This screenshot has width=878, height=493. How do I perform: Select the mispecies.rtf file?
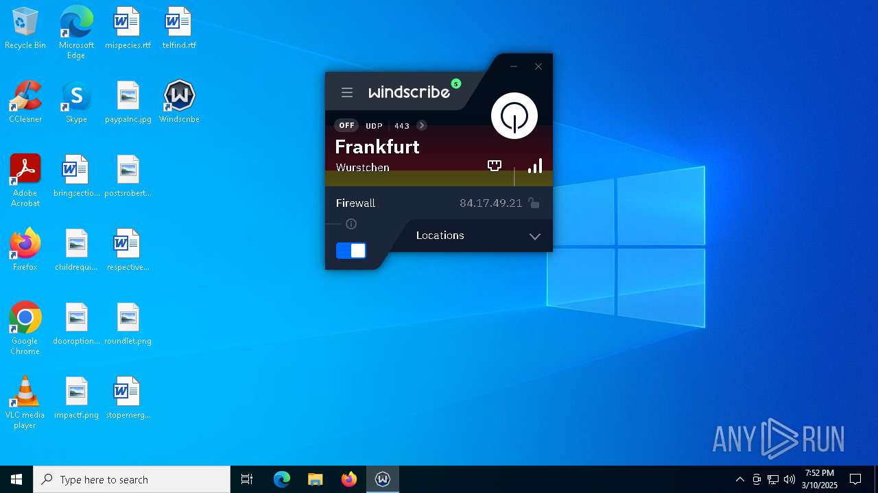pyautogui.click(x=128, y=29)
